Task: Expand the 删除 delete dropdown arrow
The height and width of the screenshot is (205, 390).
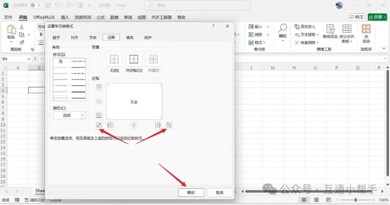Action: tap(268, 35)
